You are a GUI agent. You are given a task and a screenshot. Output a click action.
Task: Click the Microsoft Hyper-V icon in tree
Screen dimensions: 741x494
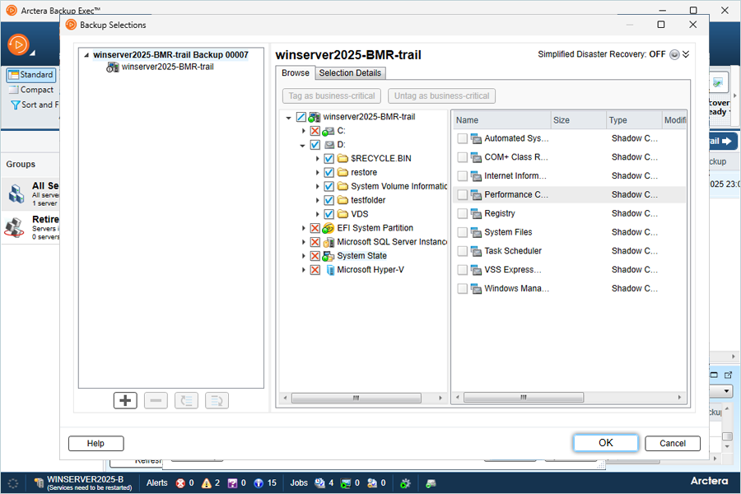coord(330,270)
